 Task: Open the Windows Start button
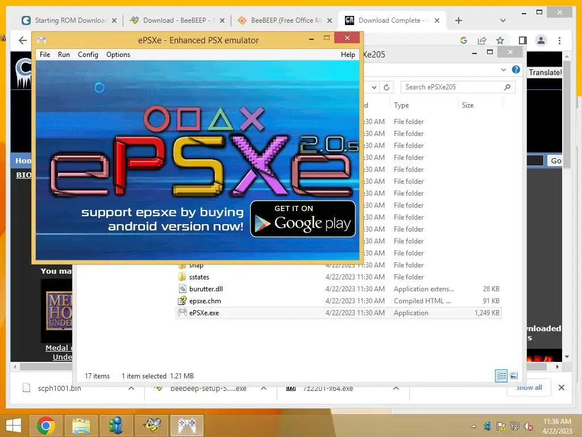tap(14, 425)
